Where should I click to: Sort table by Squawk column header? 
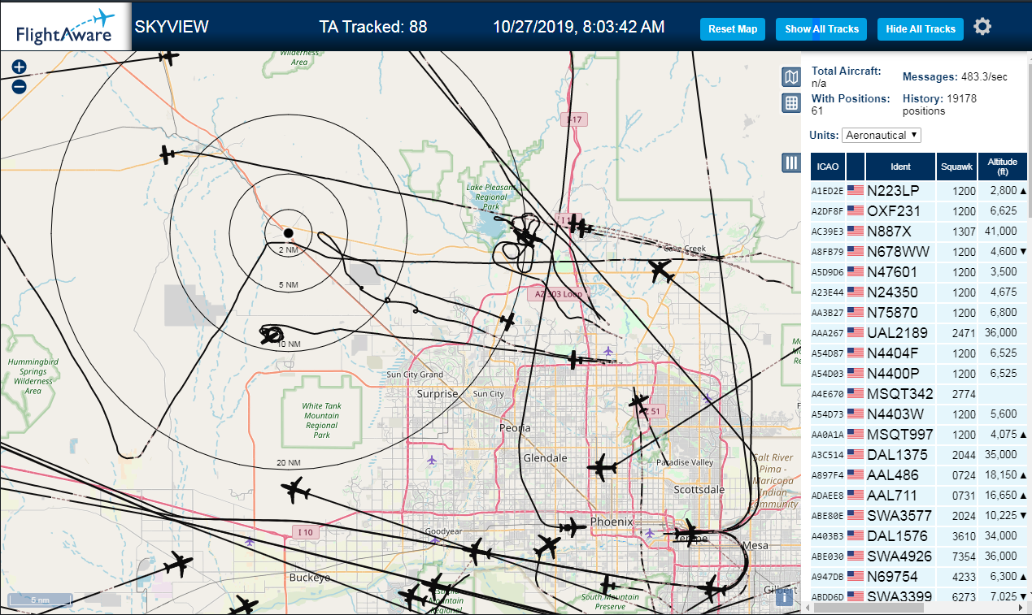tap(956, 167)
